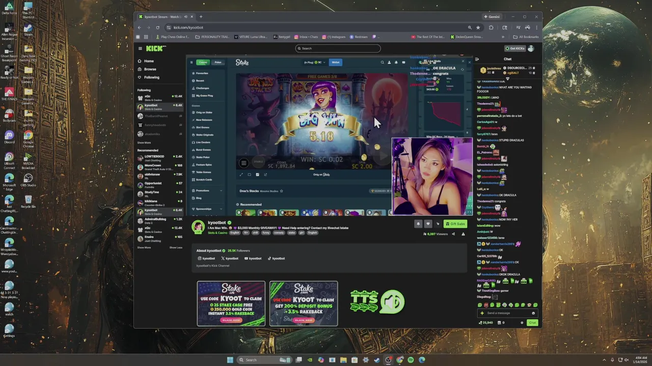Click Show Less under Recommended

tap(176, 248)
